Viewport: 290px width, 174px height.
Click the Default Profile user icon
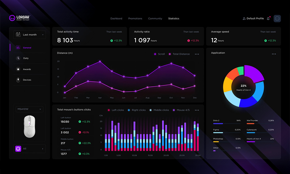coord(244,19)
